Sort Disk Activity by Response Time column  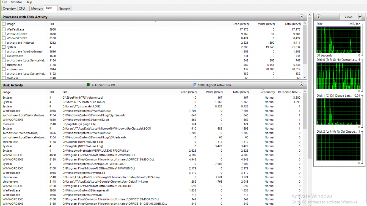click(289, 92)
